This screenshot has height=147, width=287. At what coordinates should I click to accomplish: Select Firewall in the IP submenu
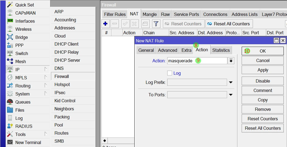point(62,76)
